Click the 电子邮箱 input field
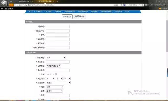The height and width of the screenshot is (101, 168). (x=58, y=43)
